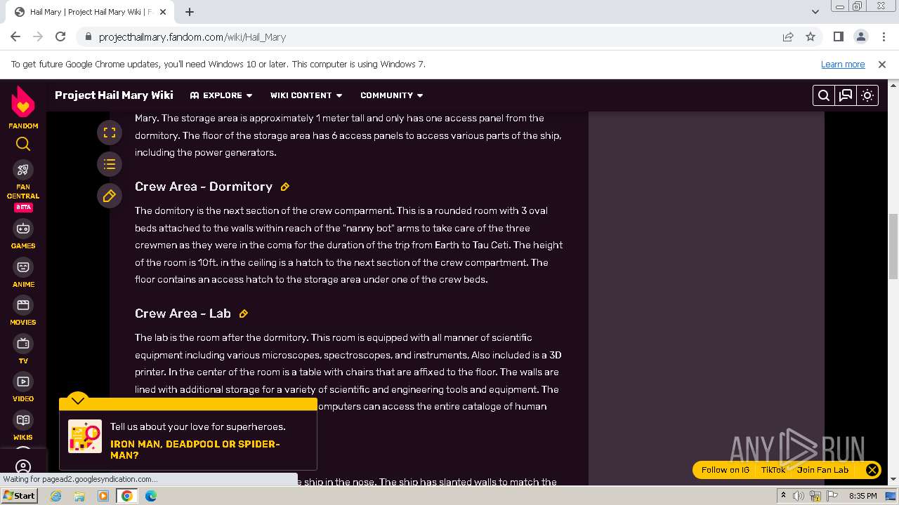This screenshot has width=899, height=505.
Task: Open the Iron Man, Deadpool or Spider-Man survey
Action: 195,450
